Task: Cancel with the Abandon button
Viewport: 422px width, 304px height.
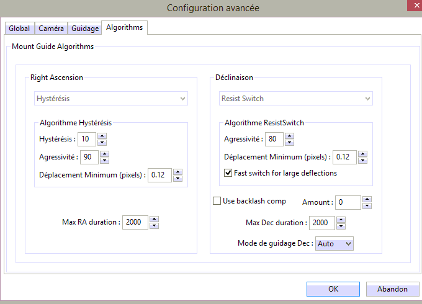Action: coord(393,289)
